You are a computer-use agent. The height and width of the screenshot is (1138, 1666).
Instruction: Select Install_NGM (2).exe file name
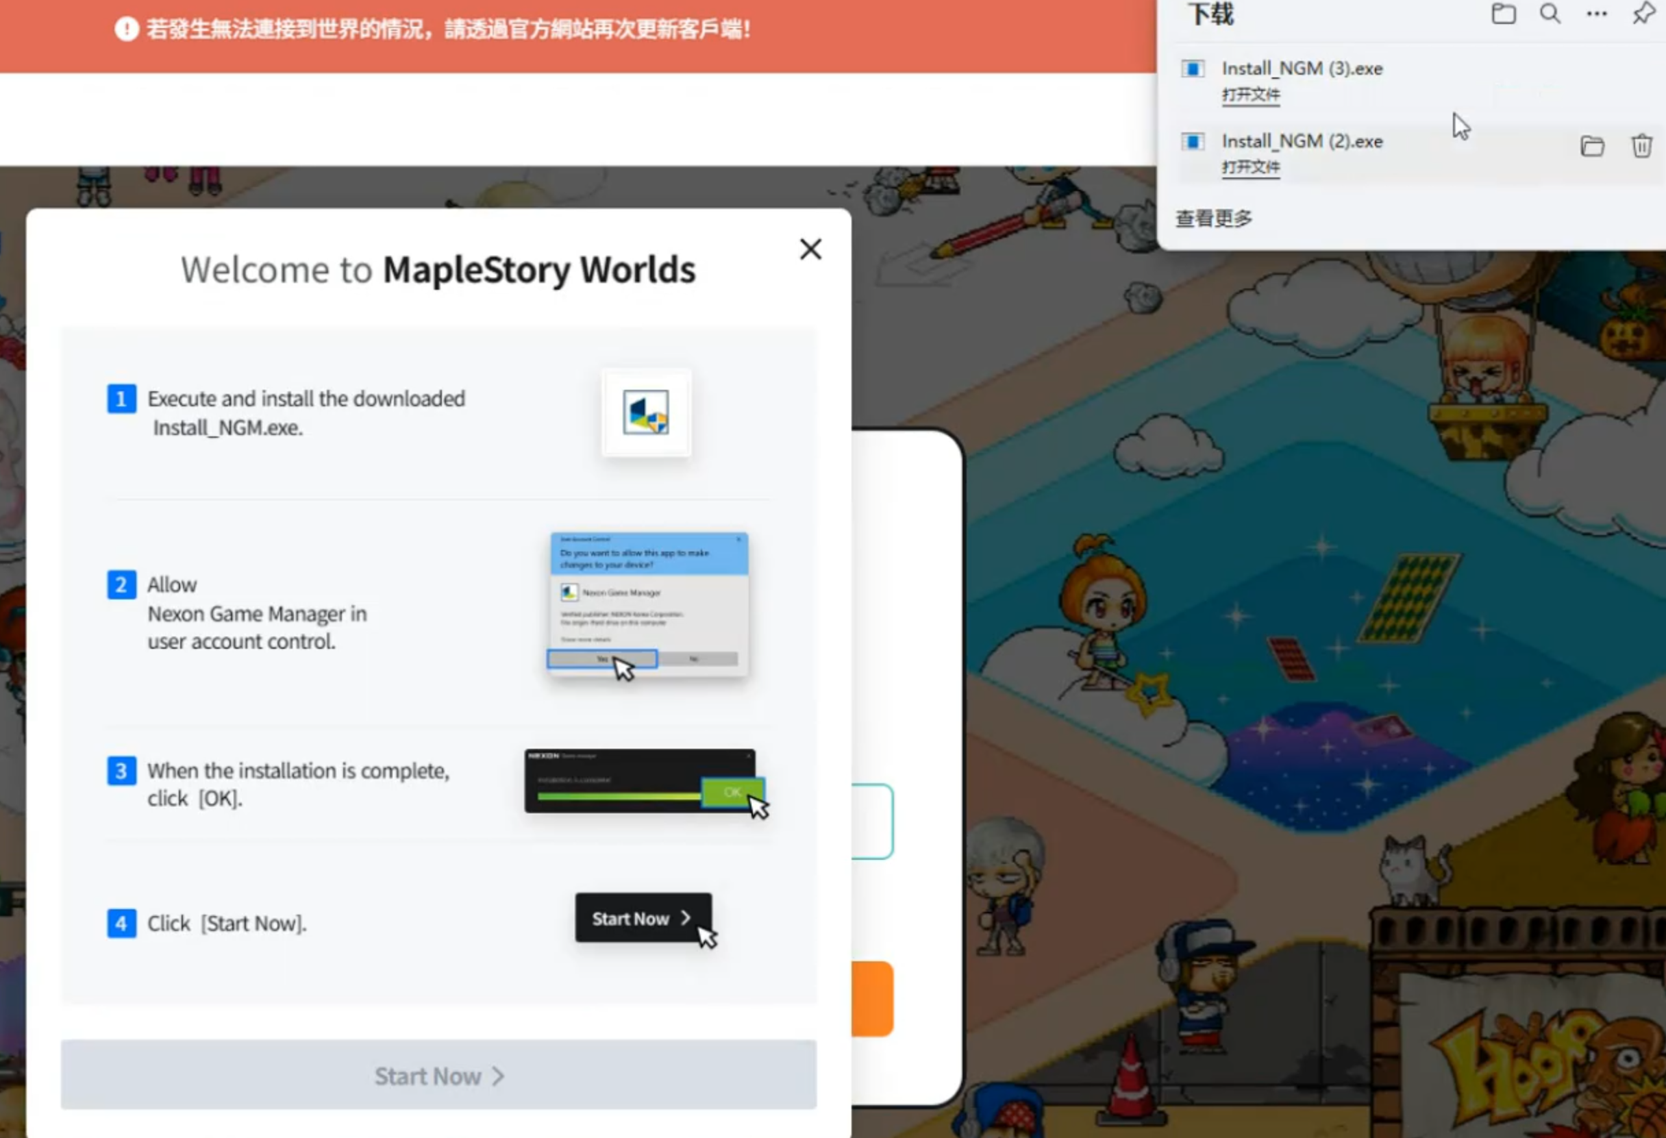click(x=1302, y=141)
